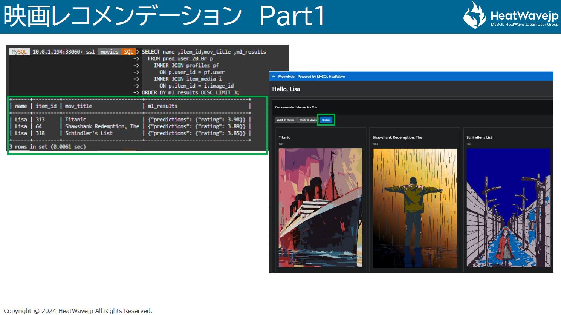
Task: Select item_id 313 in the result table
Action: [x=40, y=120]
